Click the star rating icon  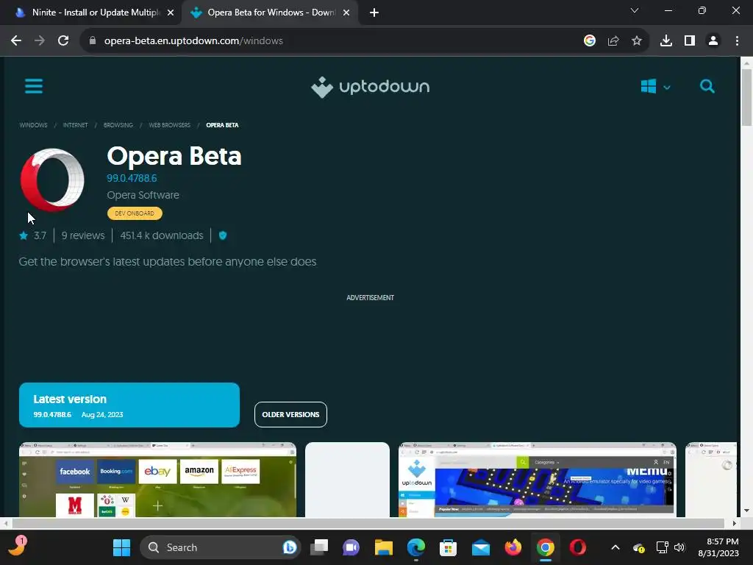[x=24, y=235]
